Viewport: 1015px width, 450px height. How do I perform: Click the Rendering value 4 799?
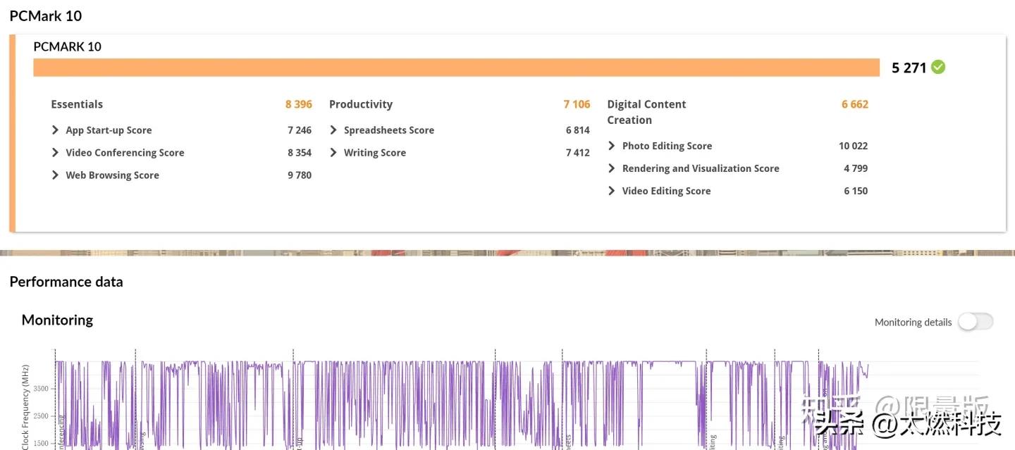click(x=856, y=168)
